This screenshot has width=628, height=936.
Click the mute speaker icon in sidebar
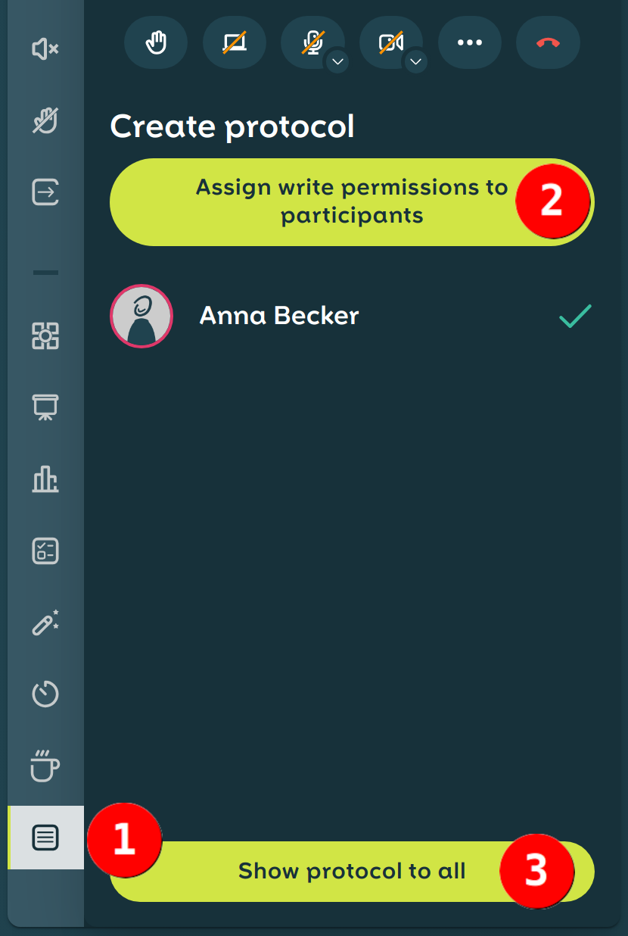point(45,50)
